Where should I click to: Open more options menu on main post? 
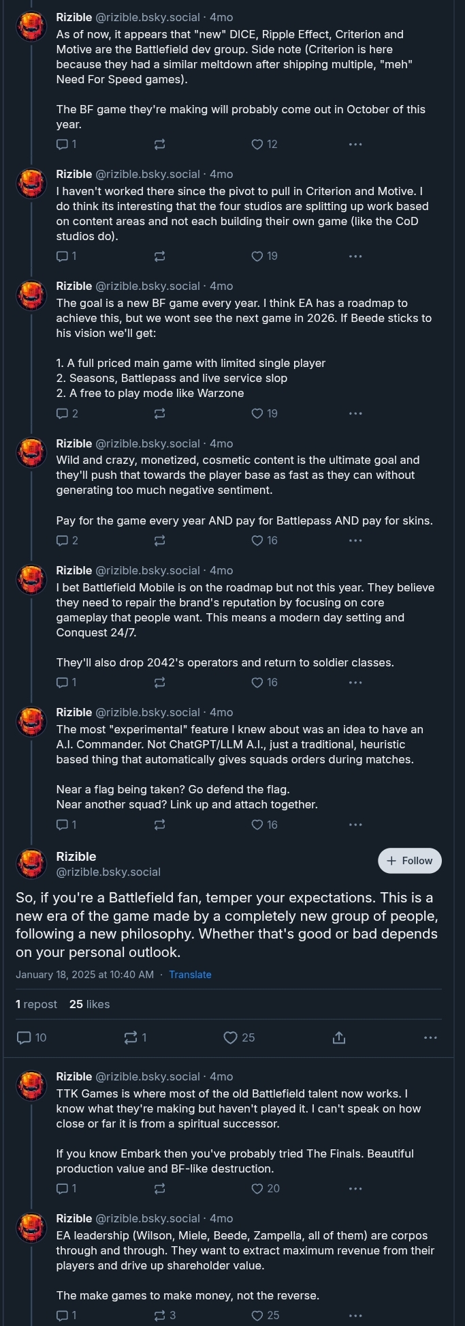pos(430,1037)
